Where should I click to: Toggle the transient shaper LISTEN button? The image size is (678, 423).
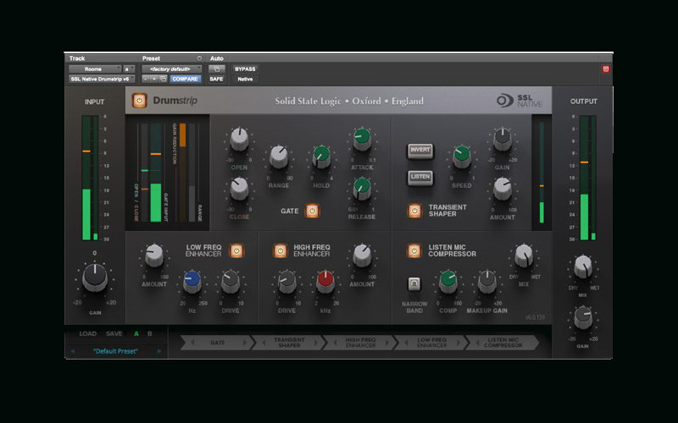pos(420,178)
